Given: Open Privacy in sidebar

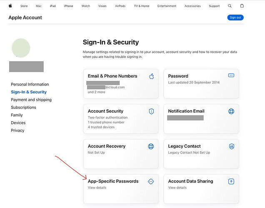Looking at the screenshot, I should 17,130.
